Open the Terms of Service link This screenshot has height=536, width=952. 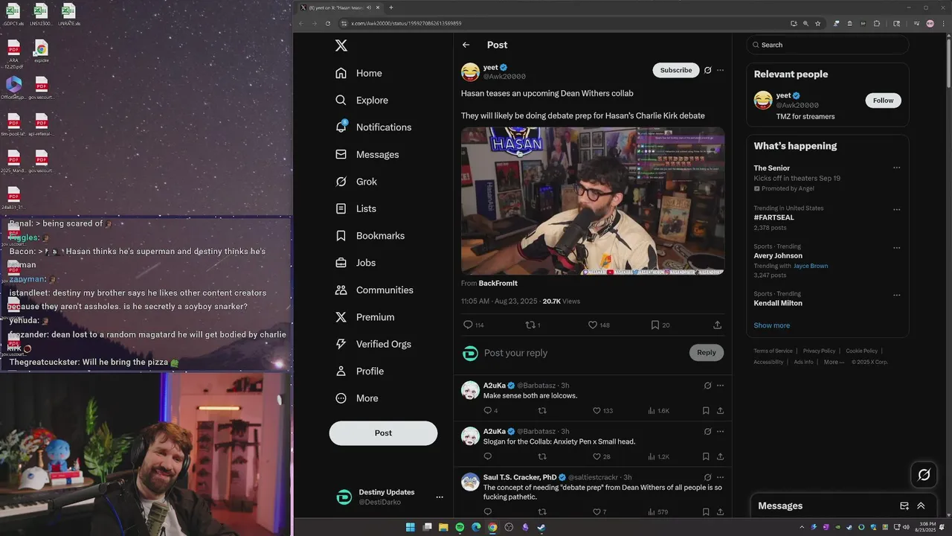click(x=773, y=351)
